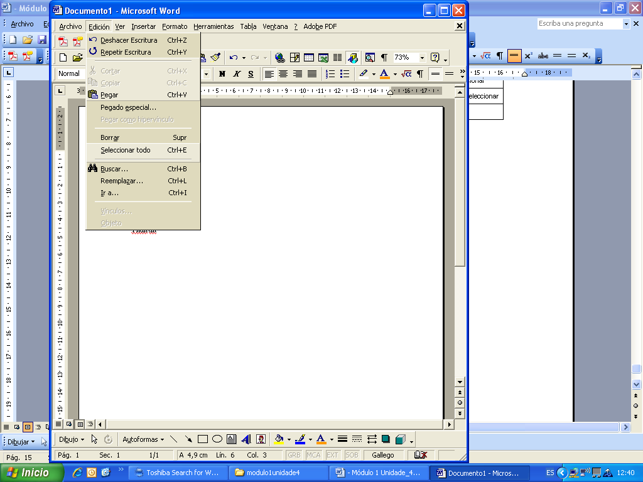Open the Dibujo drawing menu
The height and width of the screenshot is (482, 643).
[x=72, y=439]
